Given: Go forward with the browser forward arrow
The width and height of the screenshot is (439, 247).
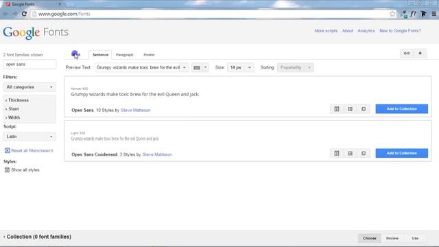Looking at the screenshot, I should point(15,14).
